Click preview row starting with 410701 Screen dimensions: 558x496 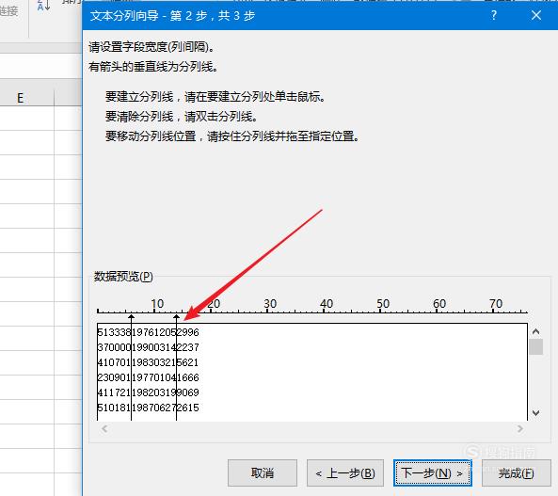click(148, 362)
